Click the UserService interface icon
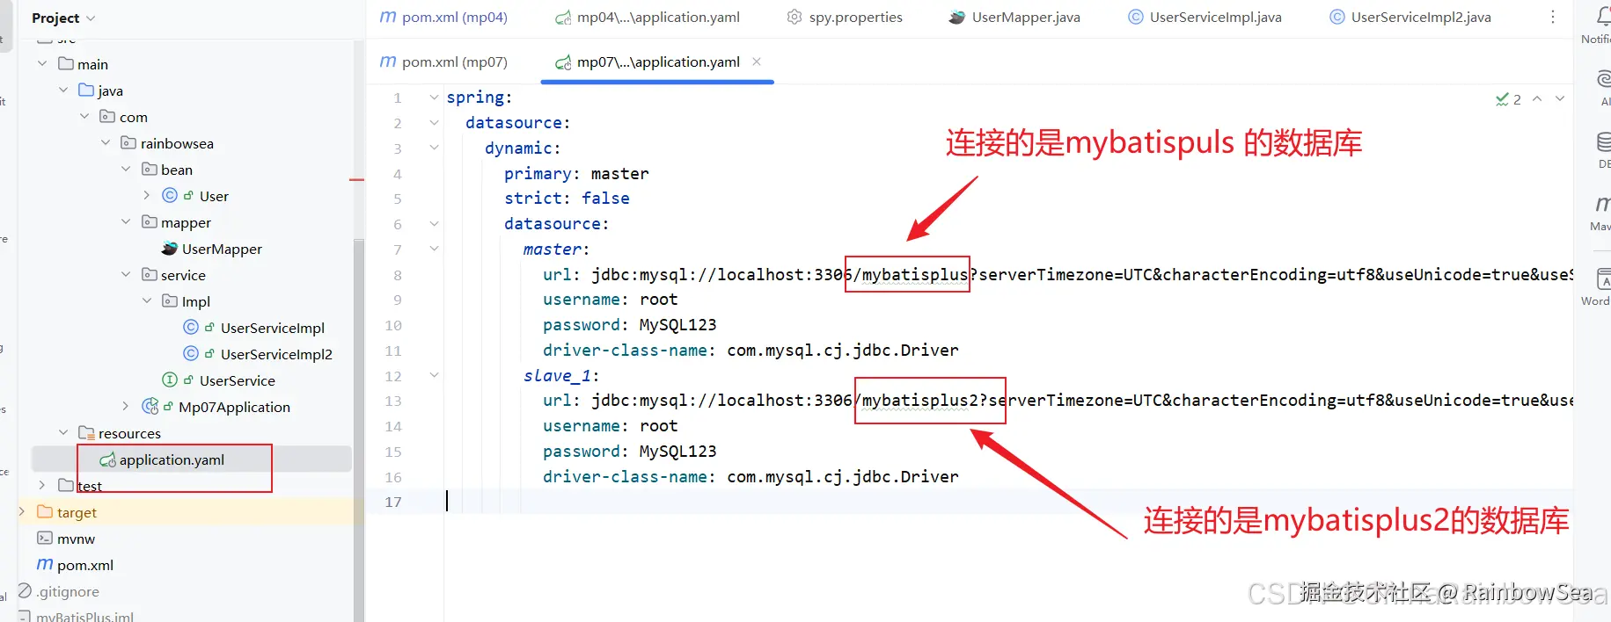 (170, 380)
